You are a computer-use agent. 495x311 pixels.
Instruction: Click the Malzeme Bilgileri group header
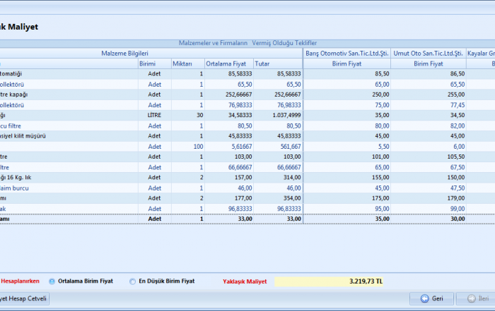point(124,53)
